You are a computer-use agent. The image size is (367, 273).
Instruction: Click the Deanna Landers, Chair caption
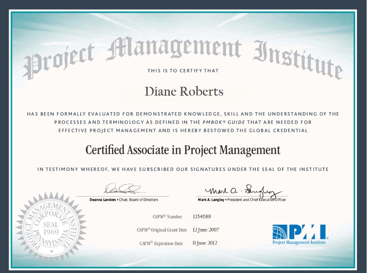124,200
